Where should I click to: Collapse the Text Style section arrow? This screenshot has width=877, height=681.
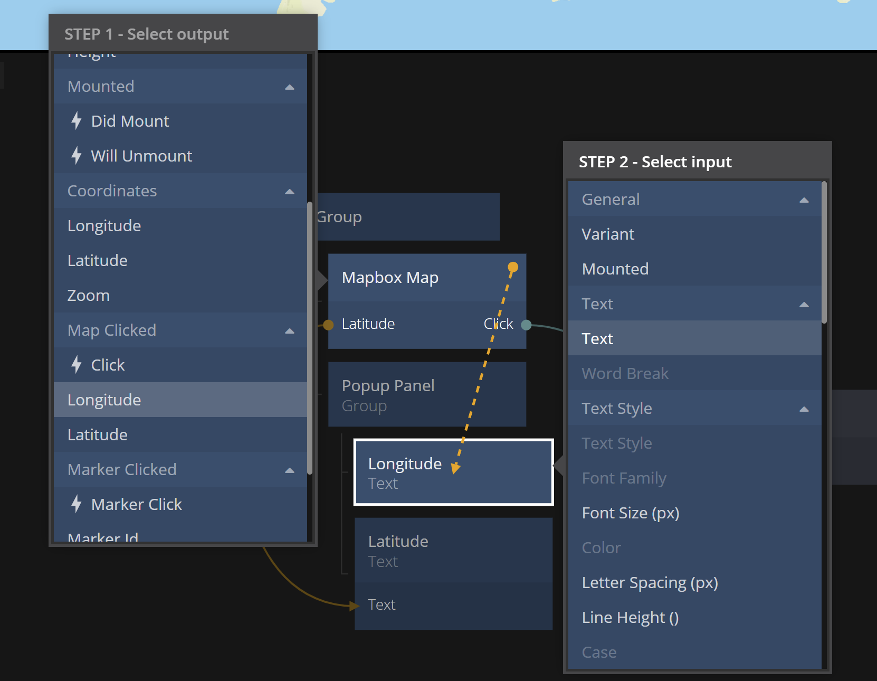(804, 409)
